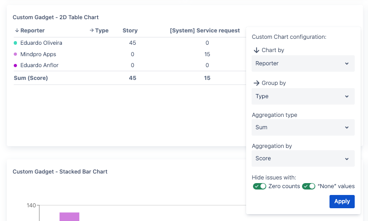Open the Aggregation type Sum dropdown
The width and height of the screenshot is (368, 221).
pos(303,127)
